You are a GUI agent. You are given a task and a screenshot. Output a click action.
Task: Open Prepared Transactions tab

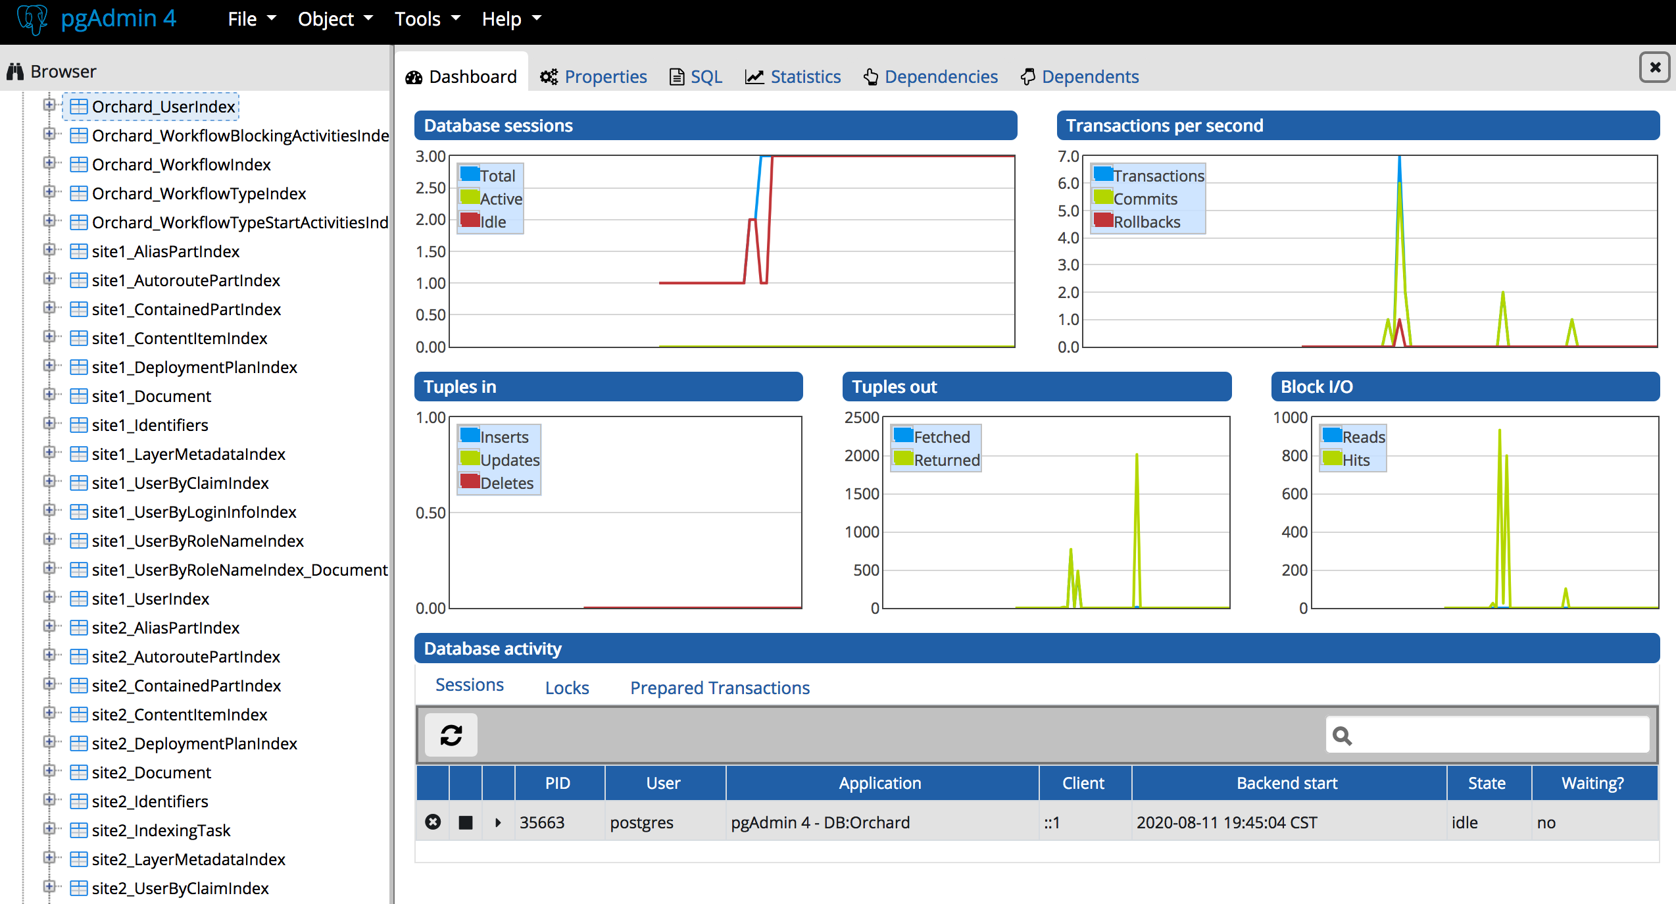(720, 688)
